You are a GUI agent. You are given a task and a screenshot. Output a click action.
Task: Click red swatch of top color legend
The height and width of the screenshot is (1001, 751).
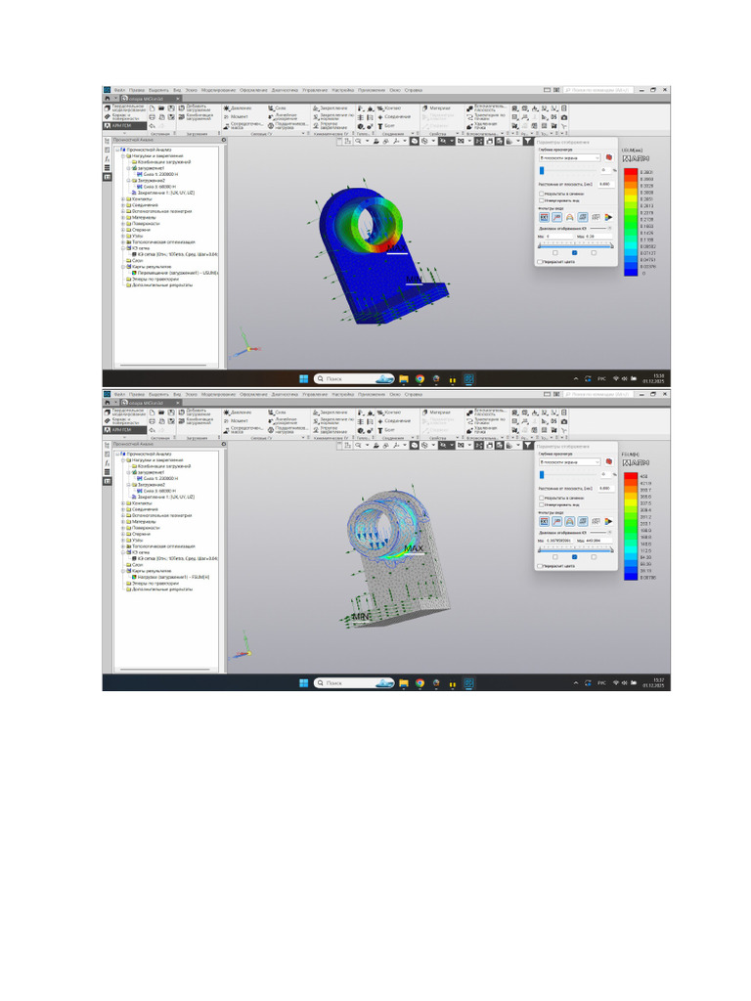tap(631, 172)
